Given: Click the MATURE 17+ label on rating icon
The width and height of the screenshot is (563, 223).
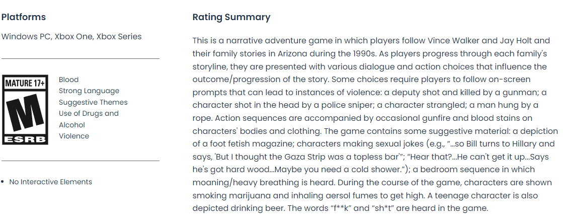Looking at the screenshot, I should pyautogui.click(x=25, y=84).
